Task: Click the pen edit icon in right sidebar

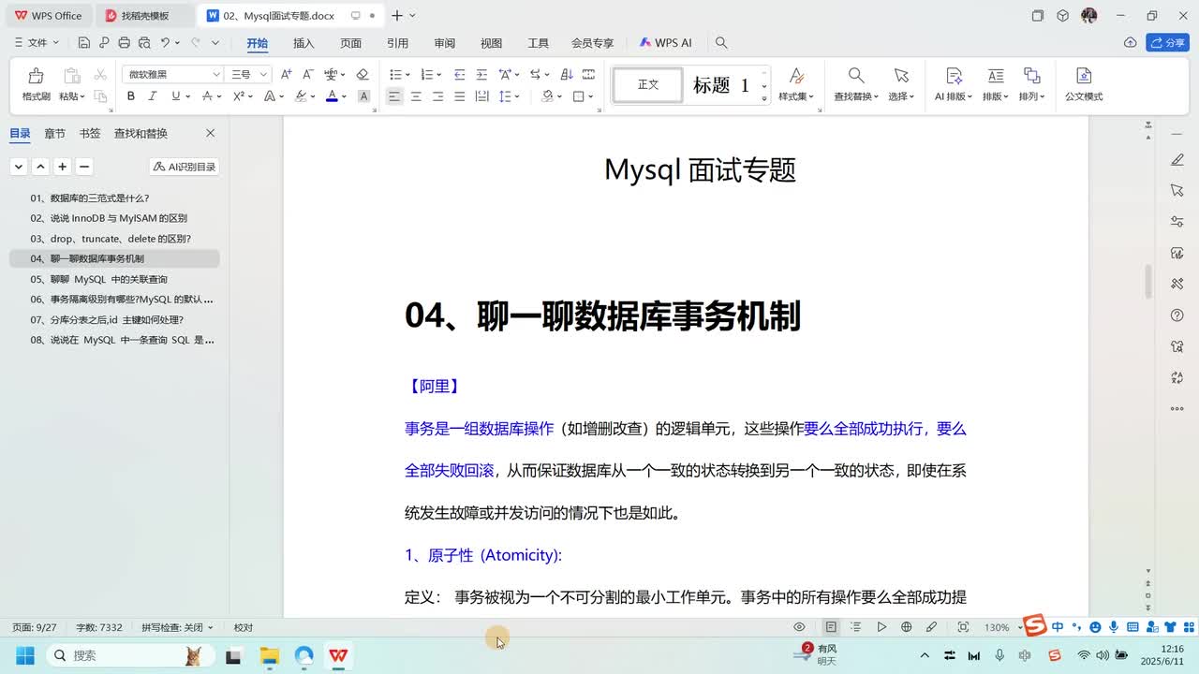Action: 1177,160
